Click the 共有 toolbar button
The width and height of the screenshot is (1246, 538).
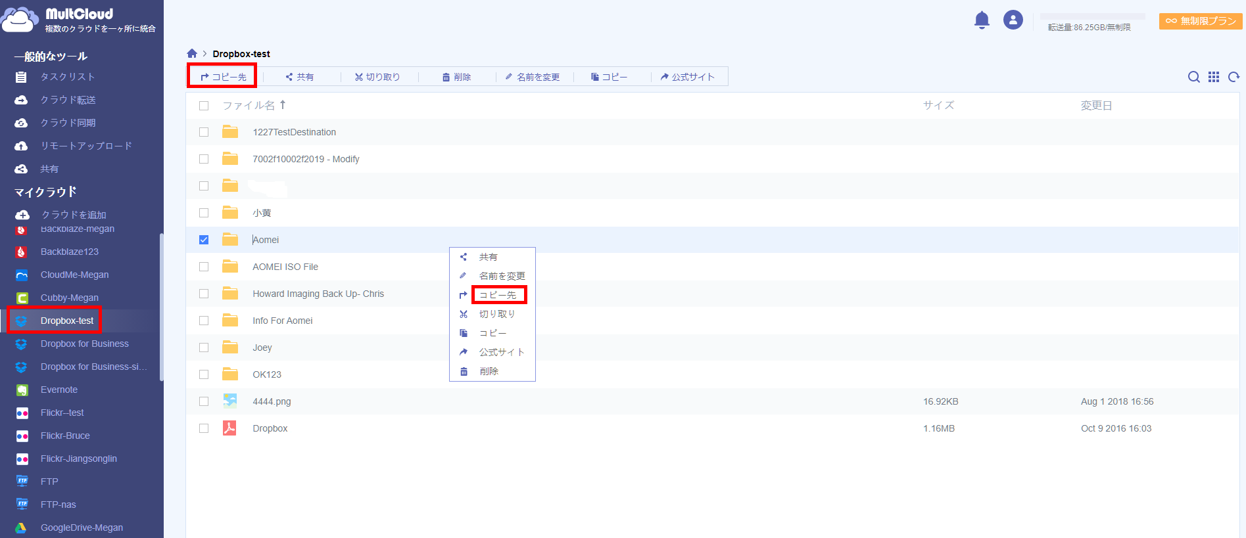click(x=300, y=77)
